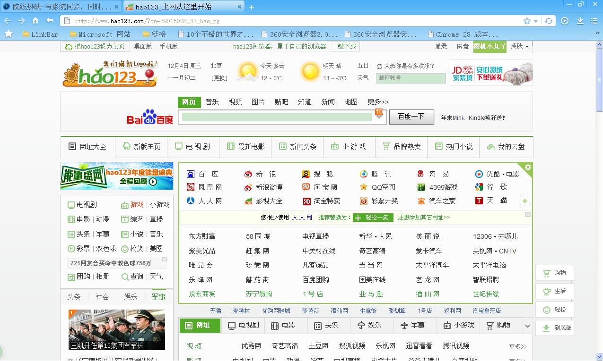Open the search box suggestion dropdown arrow

pyautogui.click(x=379, y=118)
